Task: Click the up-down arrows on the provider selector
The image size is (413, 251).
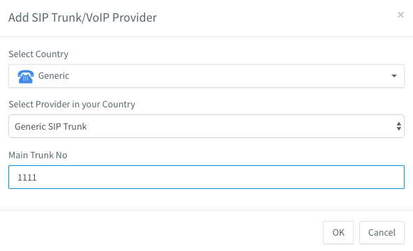Action: click(399, 126)
